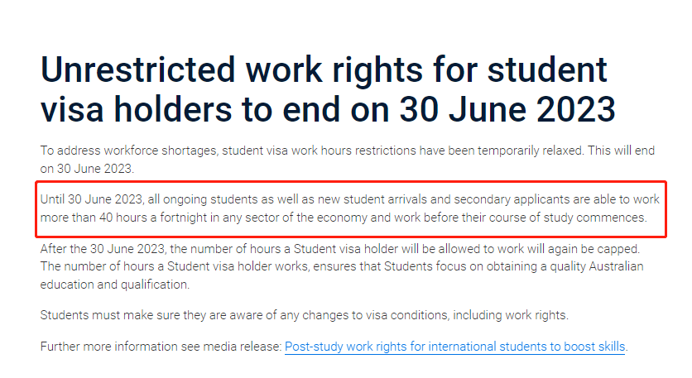Click the text 'Further more information see media release:'
Viewport: 692px width, 378px height.
coord(161,347)
